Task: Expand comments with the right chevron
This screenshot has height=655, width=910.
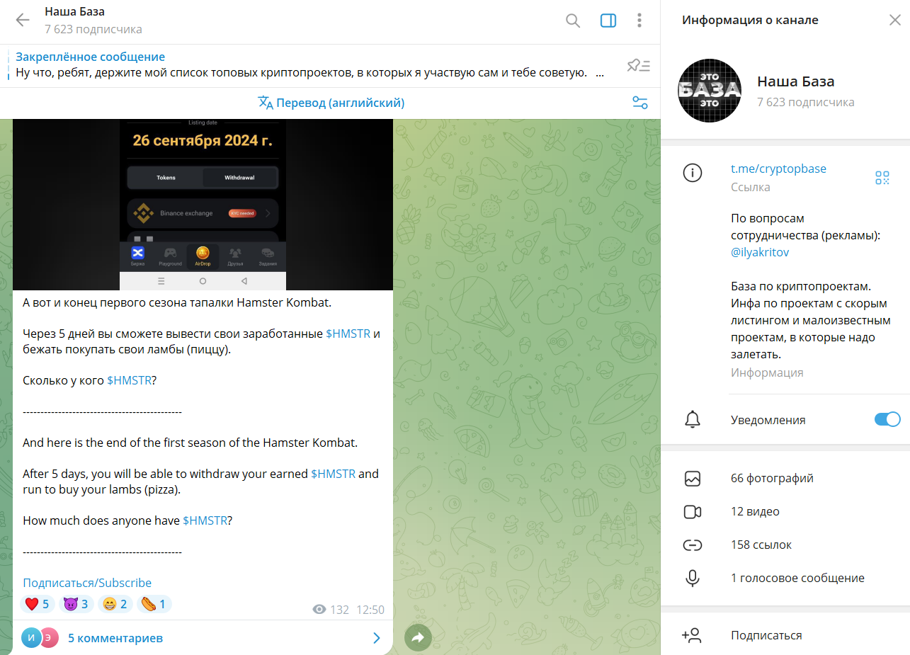Action: click(x=377, y=638)
